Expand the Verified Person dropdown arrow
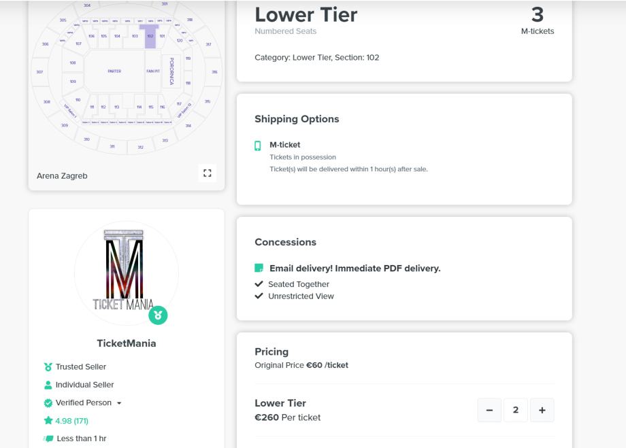 119,403
